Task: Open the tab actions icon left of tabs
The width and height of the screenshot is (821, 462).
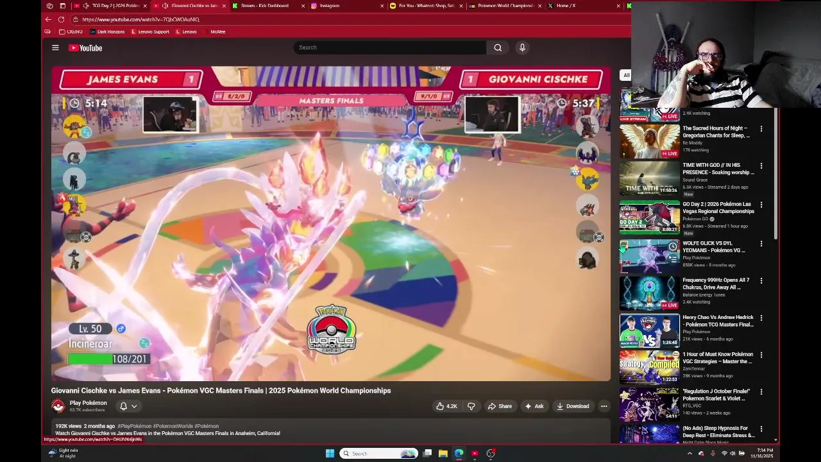Action: tap(62, 6)
